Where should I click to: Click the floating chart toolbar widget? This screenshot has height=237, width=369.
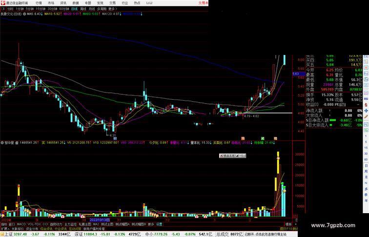click(232, 156)
